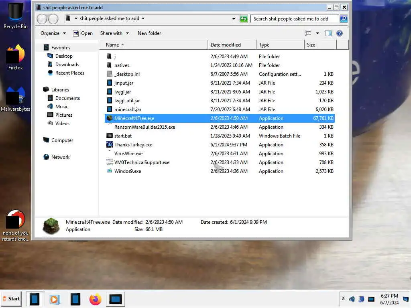This screenshot has width=411, height=308.
Task: Refresh the folder with the green arrows button
Action: 244,19
